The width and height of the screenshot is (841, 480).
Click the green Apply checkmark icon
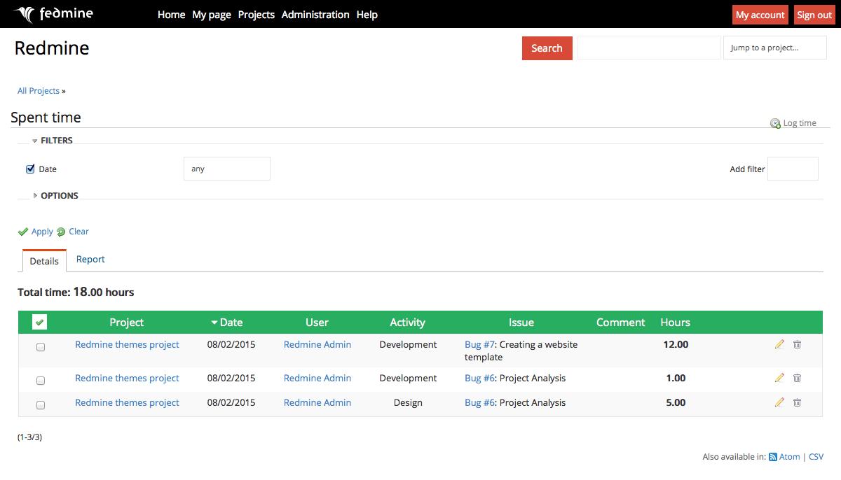click(x=23, y=232)
